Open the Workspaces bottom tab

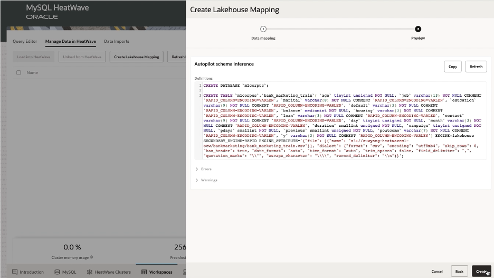157,272
